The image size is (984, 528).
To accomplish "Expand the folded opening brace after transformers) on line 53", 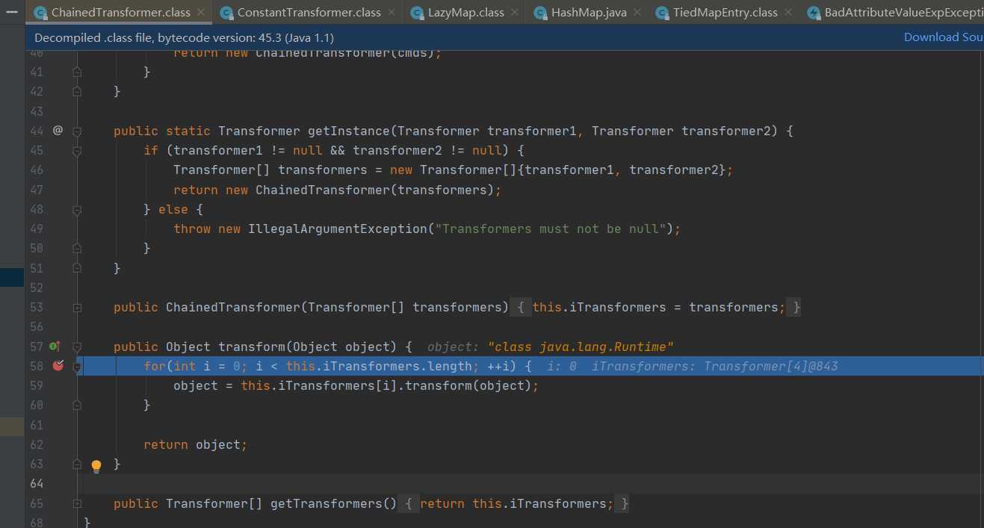I will [522, 307].
